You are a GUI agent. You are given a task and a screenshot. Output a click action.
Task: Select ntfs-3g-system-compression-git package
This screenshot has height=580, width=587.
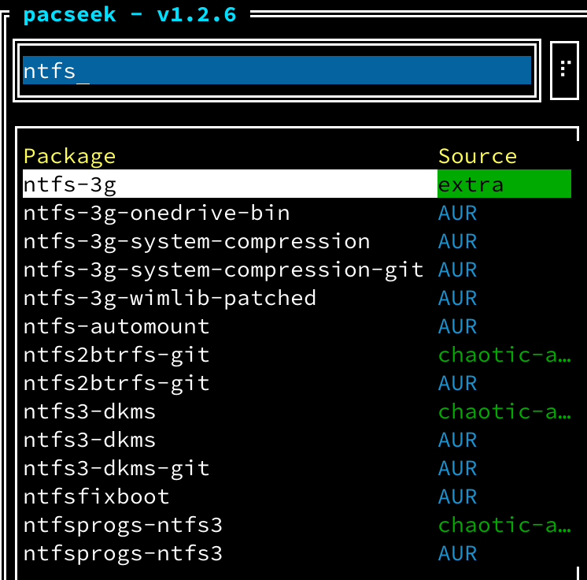click(223, 270)
